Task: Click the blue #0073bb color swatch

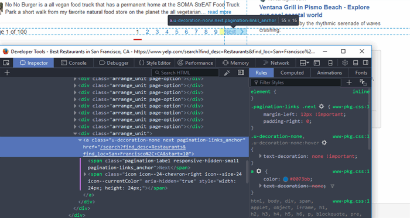Action: pos(286,179)
